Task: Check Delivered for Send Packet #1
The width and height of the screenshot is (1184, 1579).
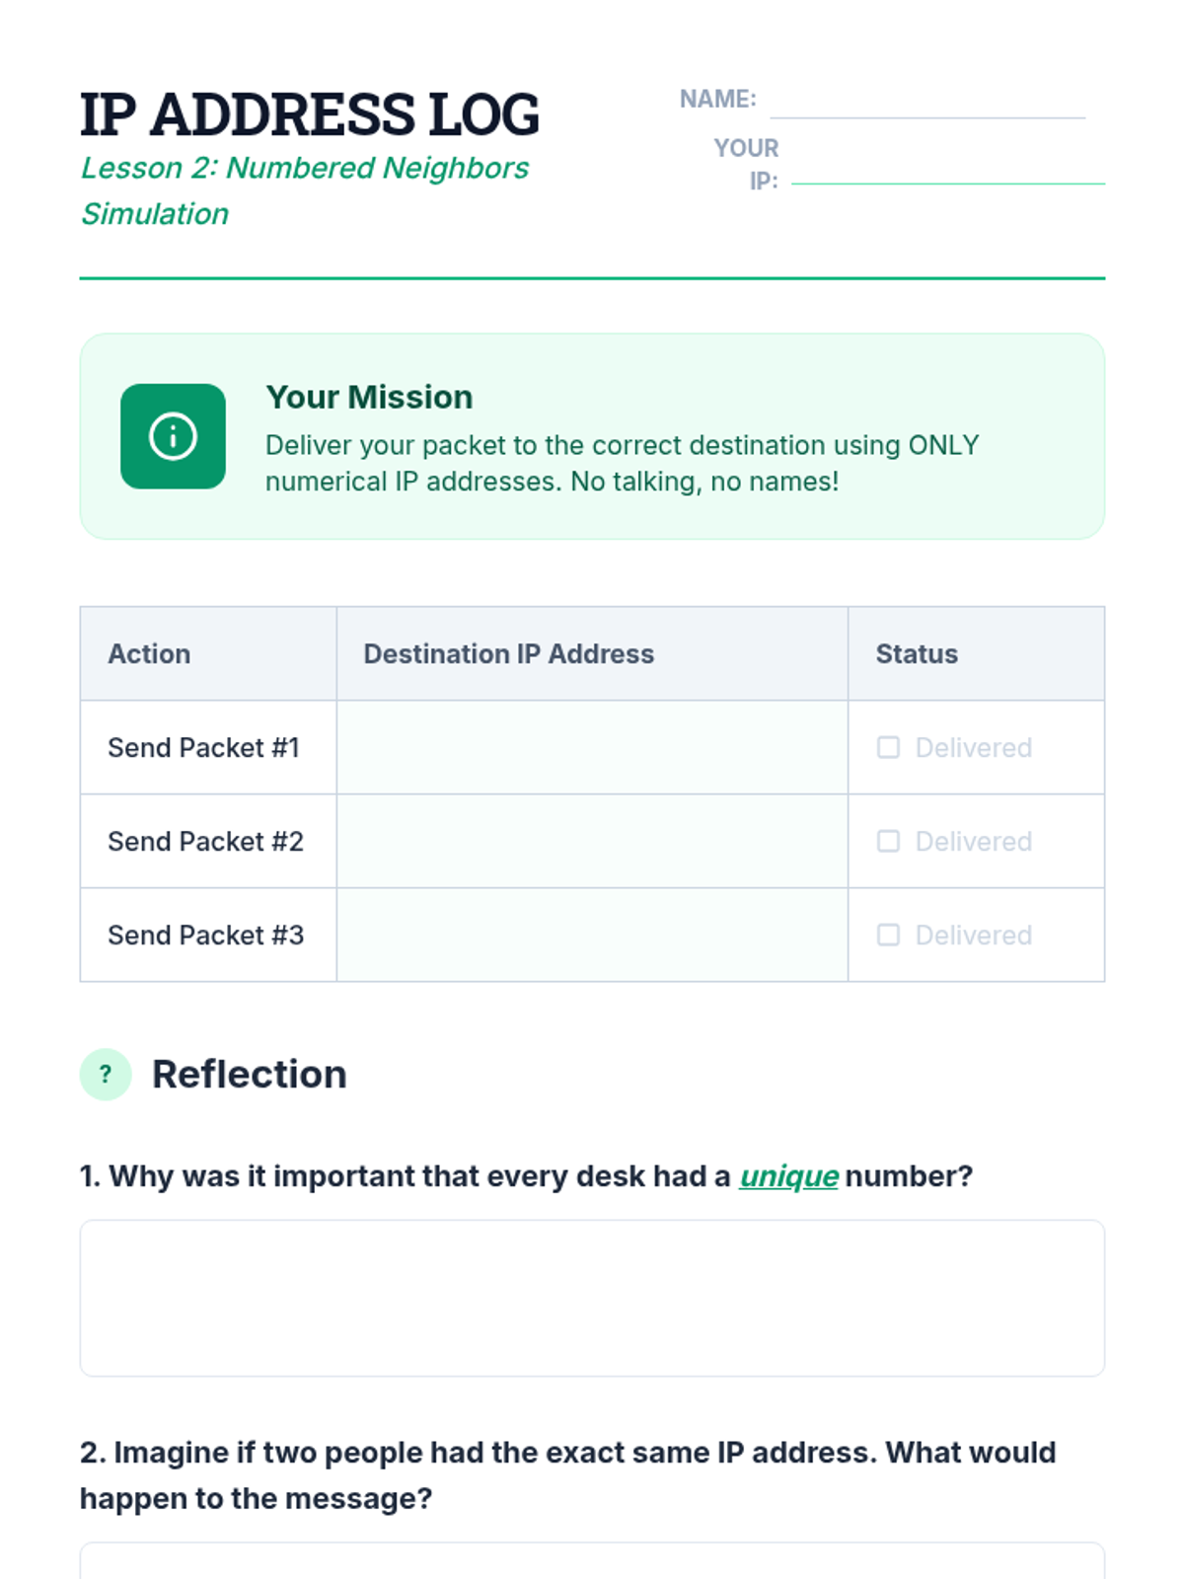Action: coord(888,747)
